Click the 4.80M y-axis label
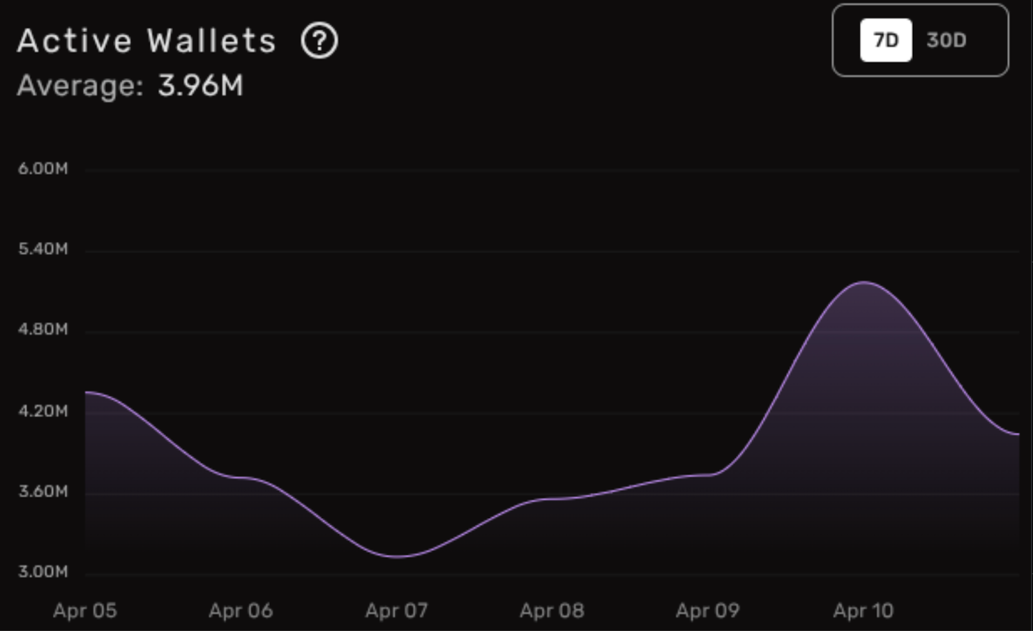 tap(43, 330)
